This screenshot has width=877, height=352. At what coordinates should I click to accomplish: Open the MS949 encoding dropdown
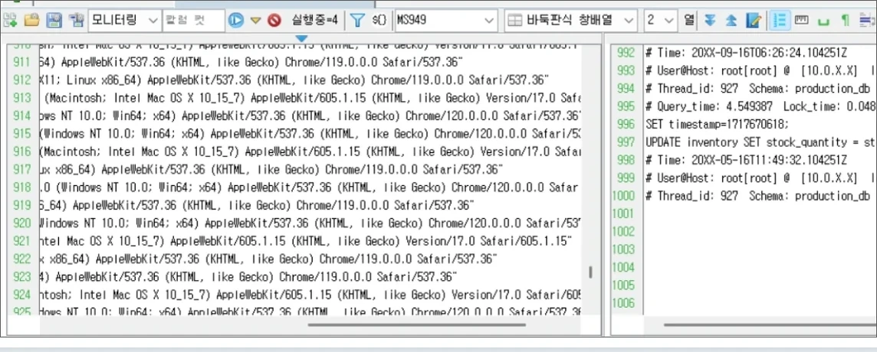(x=445, y=21)
